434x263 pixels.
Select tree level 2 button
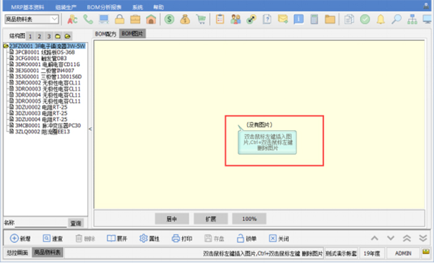click(38, 37)
